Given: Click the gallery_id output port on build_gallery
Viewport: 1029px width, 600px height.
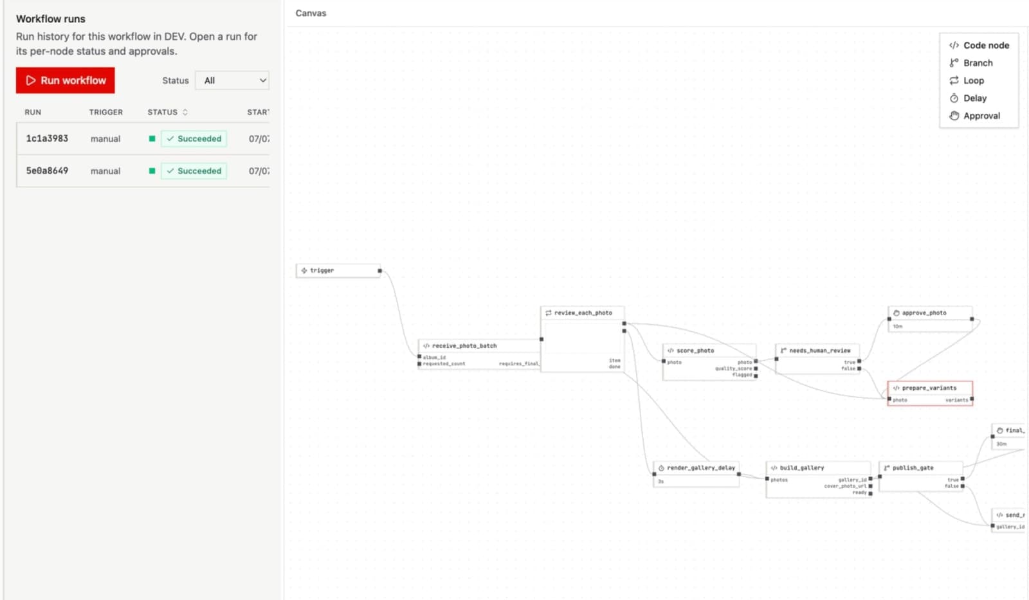Looking at the screenshot, I should (x=870, y=479).
